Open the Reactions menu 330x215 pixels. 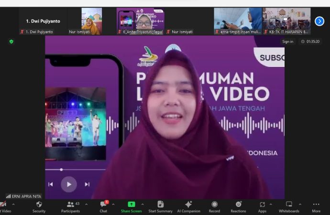238,207
